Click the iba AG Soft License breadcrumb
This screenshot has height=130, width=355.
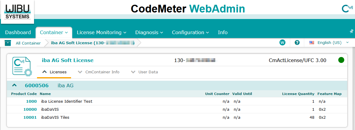coord(93,43)
